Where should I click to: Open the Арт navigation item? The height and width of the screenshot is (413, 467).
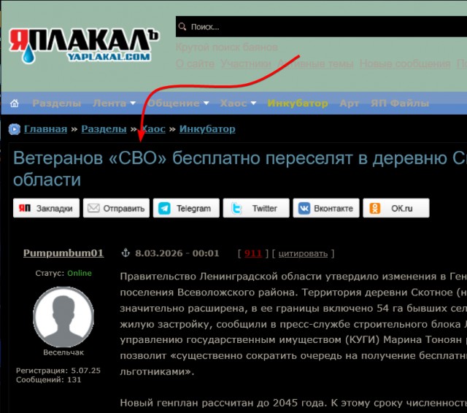[x=349, y=104]
